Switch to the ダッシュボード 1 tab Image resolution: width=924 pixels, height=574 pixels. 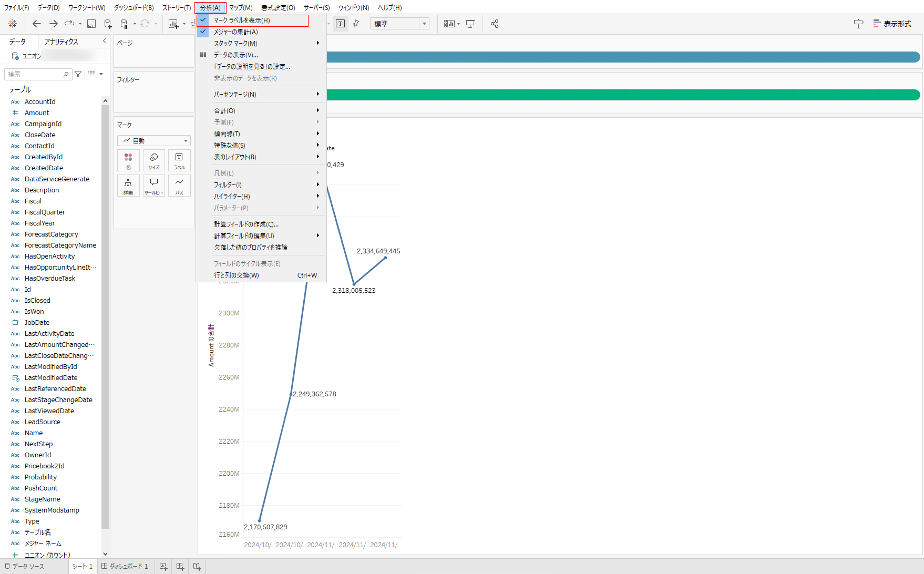[x=125, y=566]
